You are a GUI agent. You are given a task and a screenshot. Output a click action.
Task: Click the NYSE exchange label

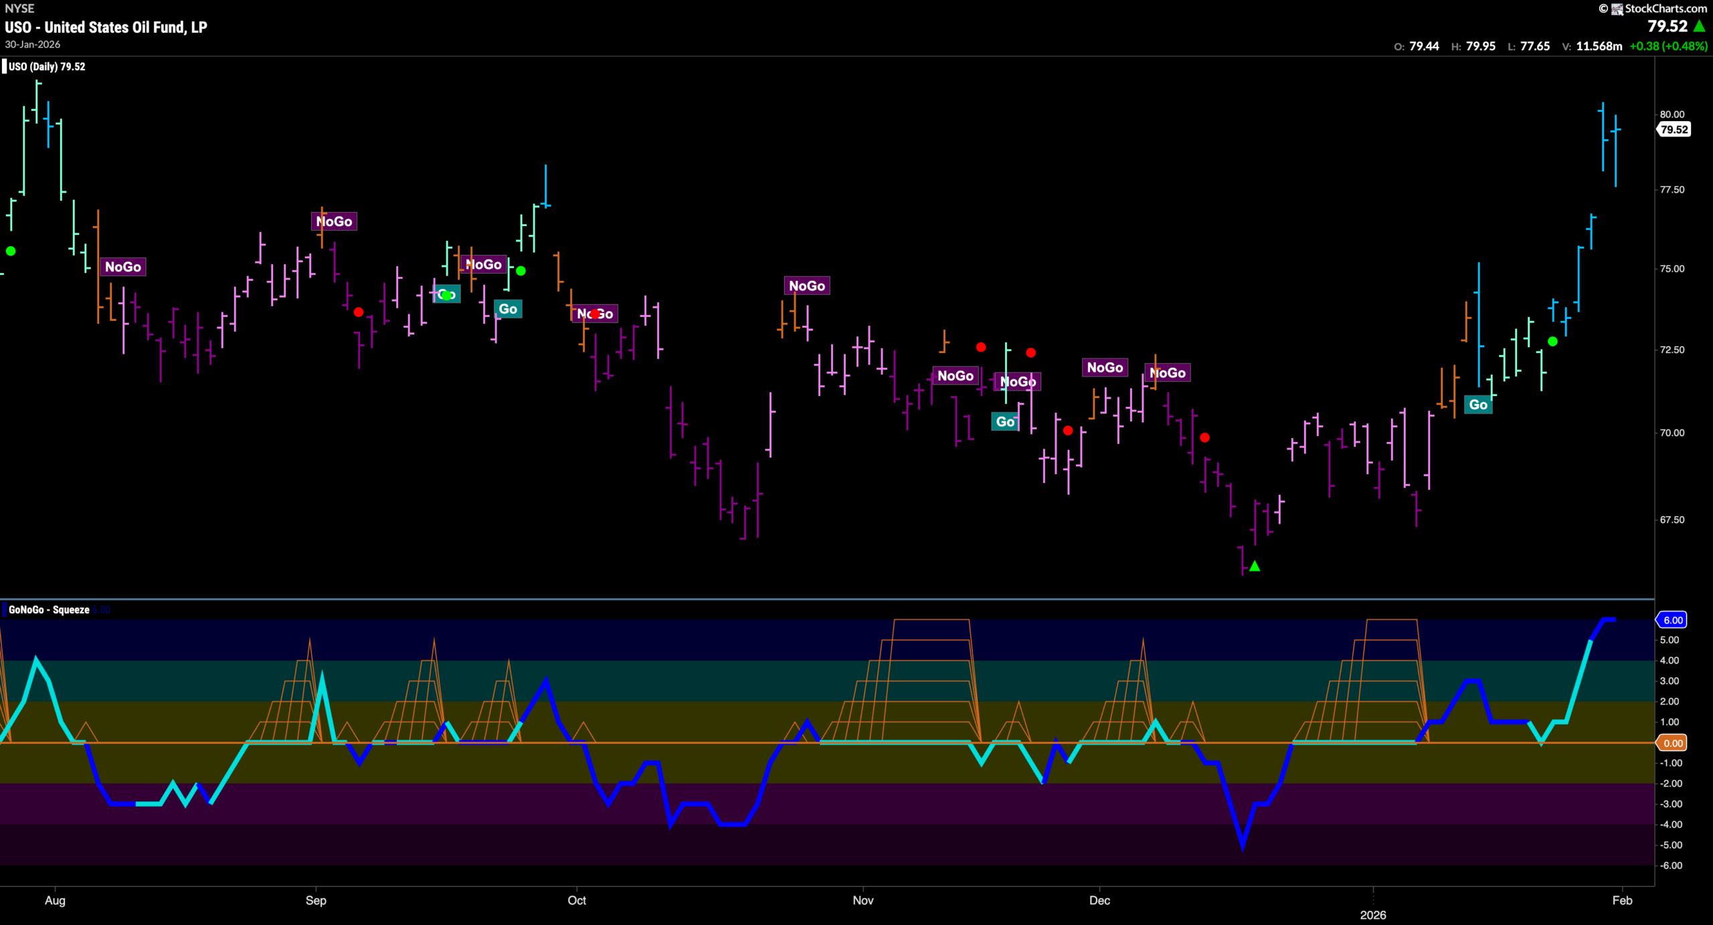pos(19,9)
